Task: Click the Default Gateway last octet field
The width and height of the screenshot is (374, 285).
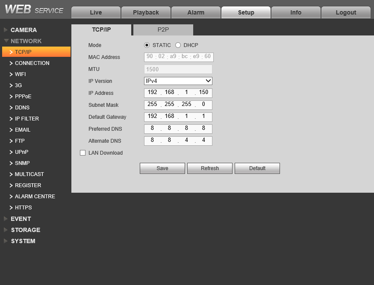Action: pos(203,116)
